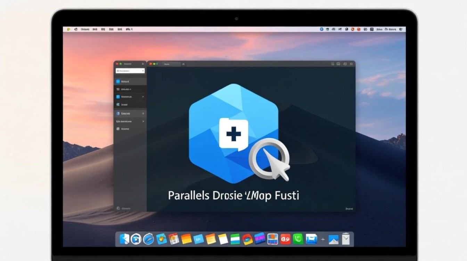Open the Trash at the Dock's end
Viewport: 467px width, 261px height.
click(x=346, y=239)
